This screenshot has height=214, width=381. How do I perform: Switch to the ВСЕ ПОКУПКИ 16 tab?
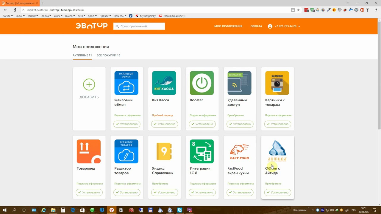(x=108, y=55)
